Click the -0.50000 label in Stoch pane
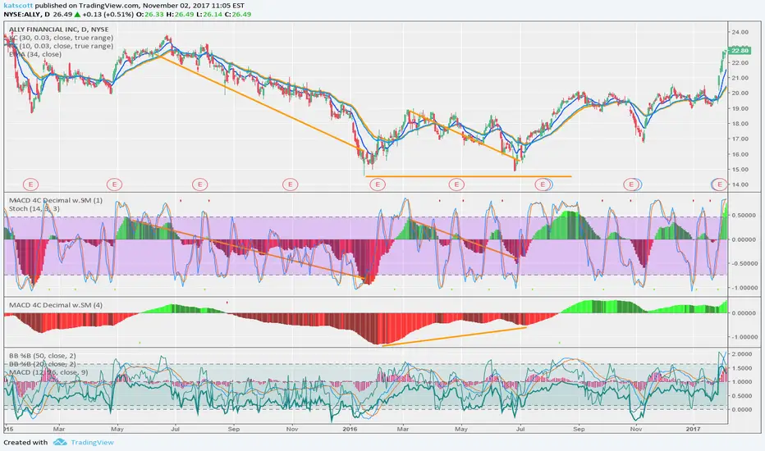Screen dimensions: 765x451 coord(744,264)
